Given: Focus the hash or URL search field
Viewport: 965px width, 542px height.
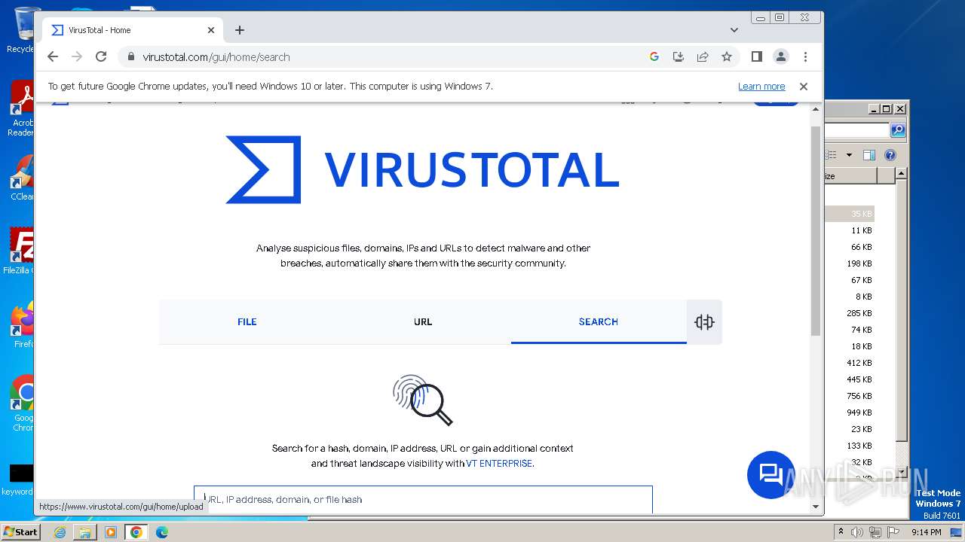Looking at the screenshot, I should 423,499.
